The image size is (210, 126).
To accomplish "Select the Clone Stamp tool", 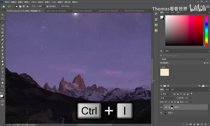I will click(x=2, y=47).
